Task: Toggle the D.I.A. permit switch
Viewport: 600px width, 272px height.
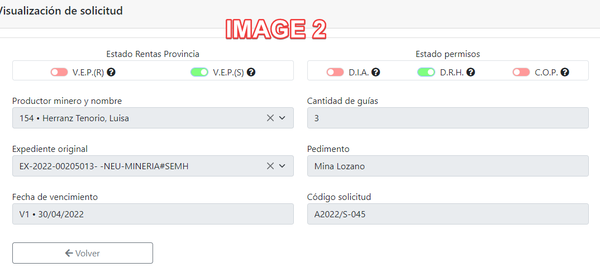Action: [335, 72]
